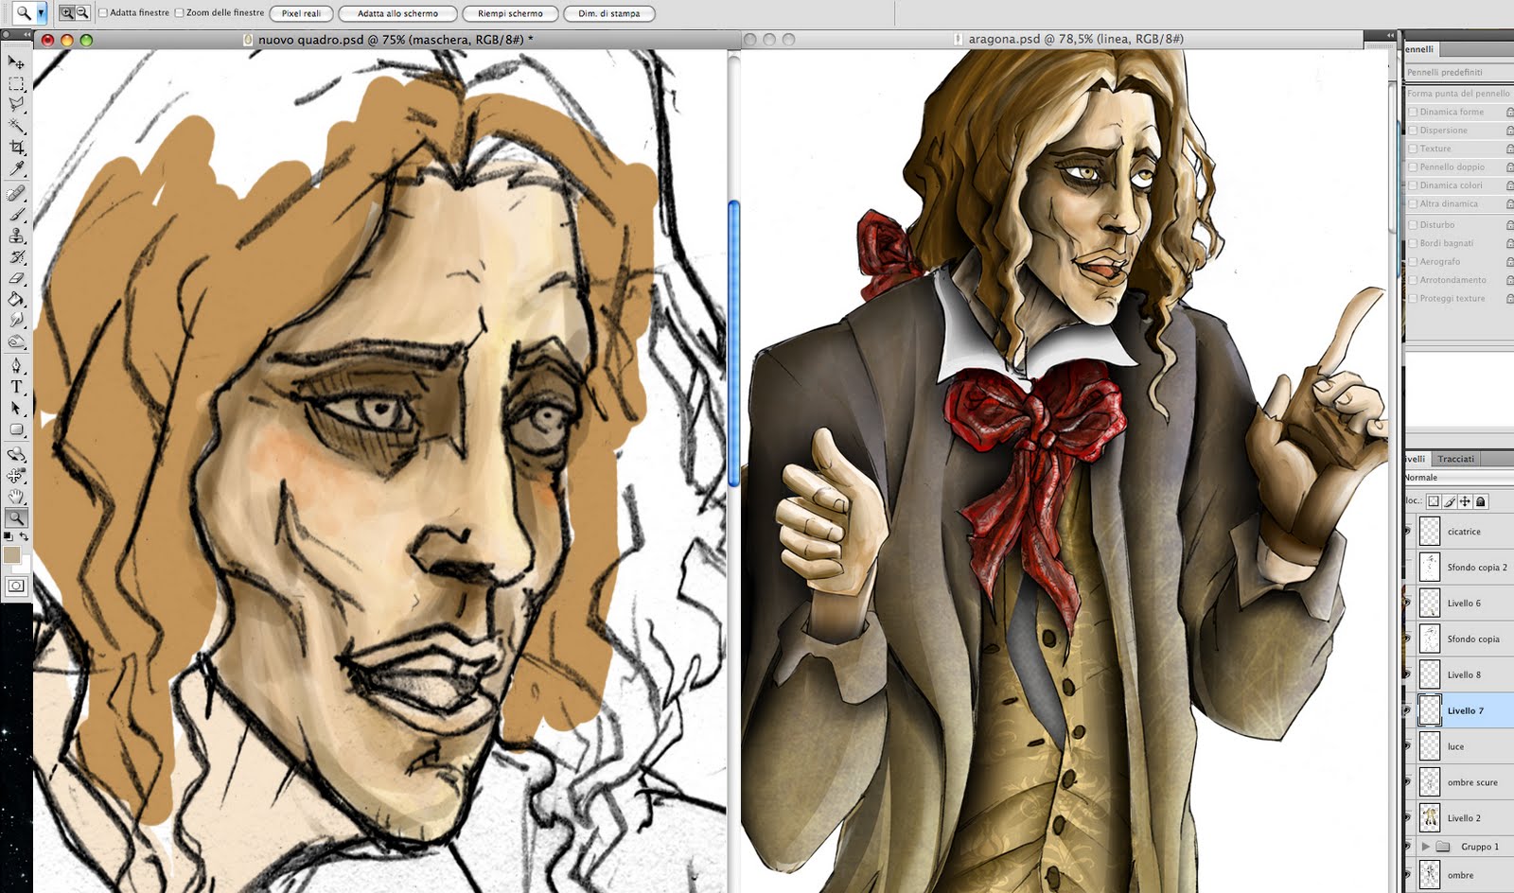The image size is (1514, 893).
Task: Open the Normale blend mode dropdown
Action: coord(1457,478)
